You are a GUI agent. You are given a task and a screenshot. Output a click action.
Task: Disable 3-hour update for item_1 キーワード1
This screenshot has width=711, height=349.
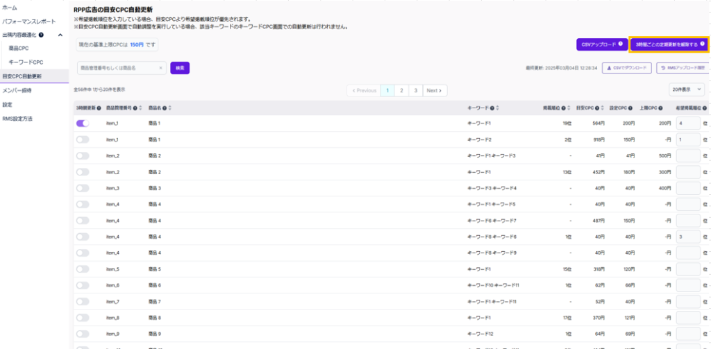[x=83, y=123]
